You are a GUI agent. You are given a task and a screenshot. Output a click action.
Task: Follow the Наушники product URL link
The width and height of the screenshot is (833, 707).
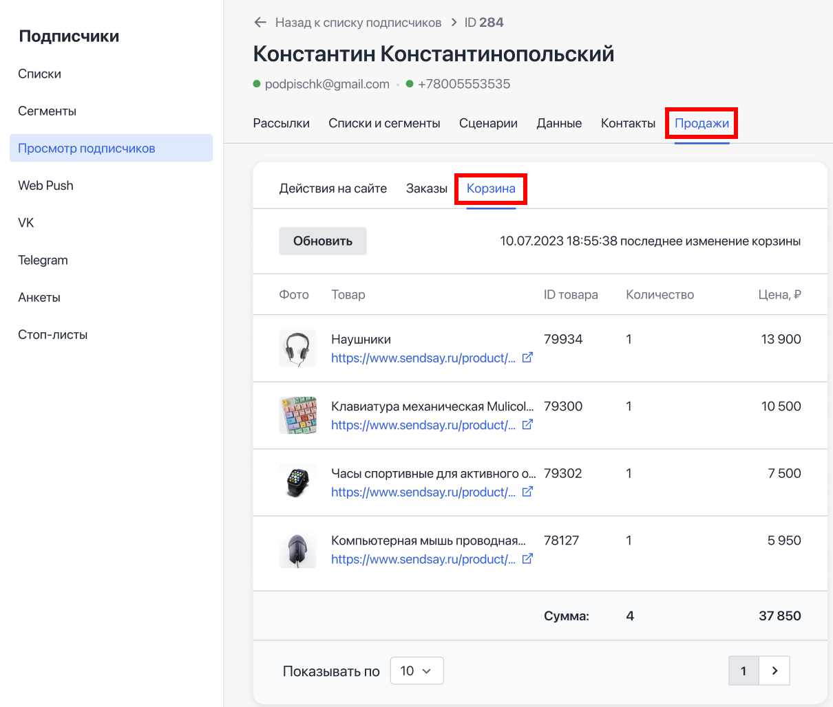pos(423,358)
